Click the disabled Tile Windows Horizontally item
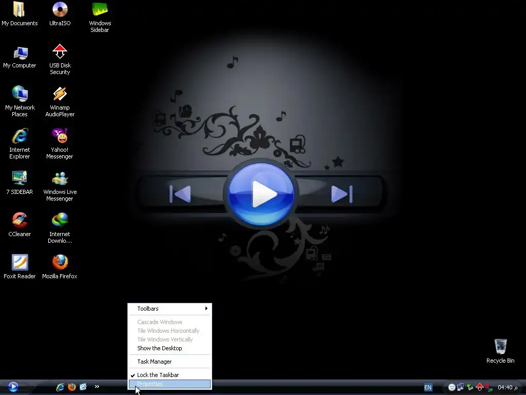This screenshot has width=526, height=395. point(170,331)
